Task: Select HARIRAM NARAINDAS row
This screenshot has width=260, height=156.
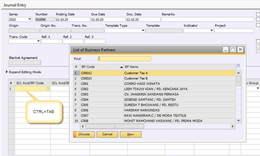Action: click(154, 110)
